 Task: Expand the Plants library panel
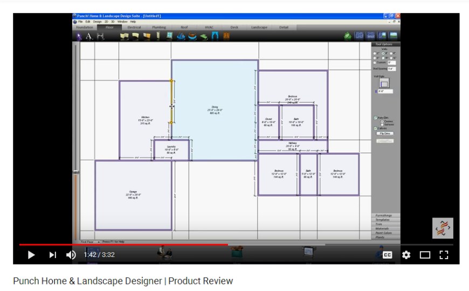[x=385, y=237]
